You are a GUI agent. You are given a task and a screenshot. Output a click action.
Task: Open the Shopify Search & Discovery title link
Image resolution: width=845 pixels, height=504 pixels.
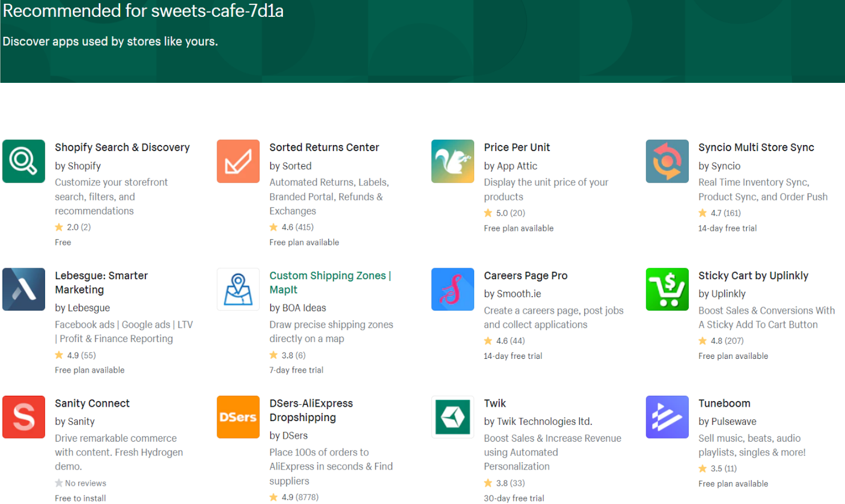pos(122,147)
